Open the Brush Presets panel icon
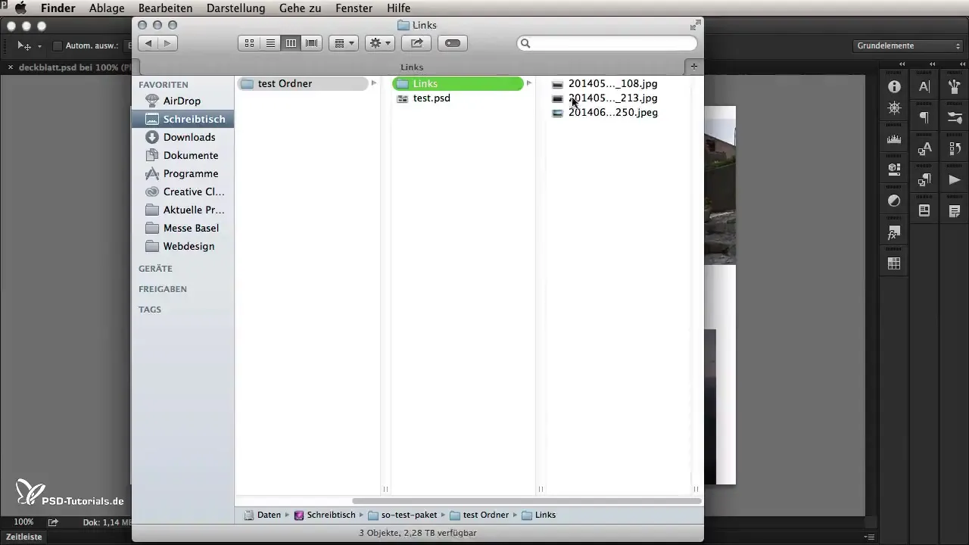 coord(955,87)
